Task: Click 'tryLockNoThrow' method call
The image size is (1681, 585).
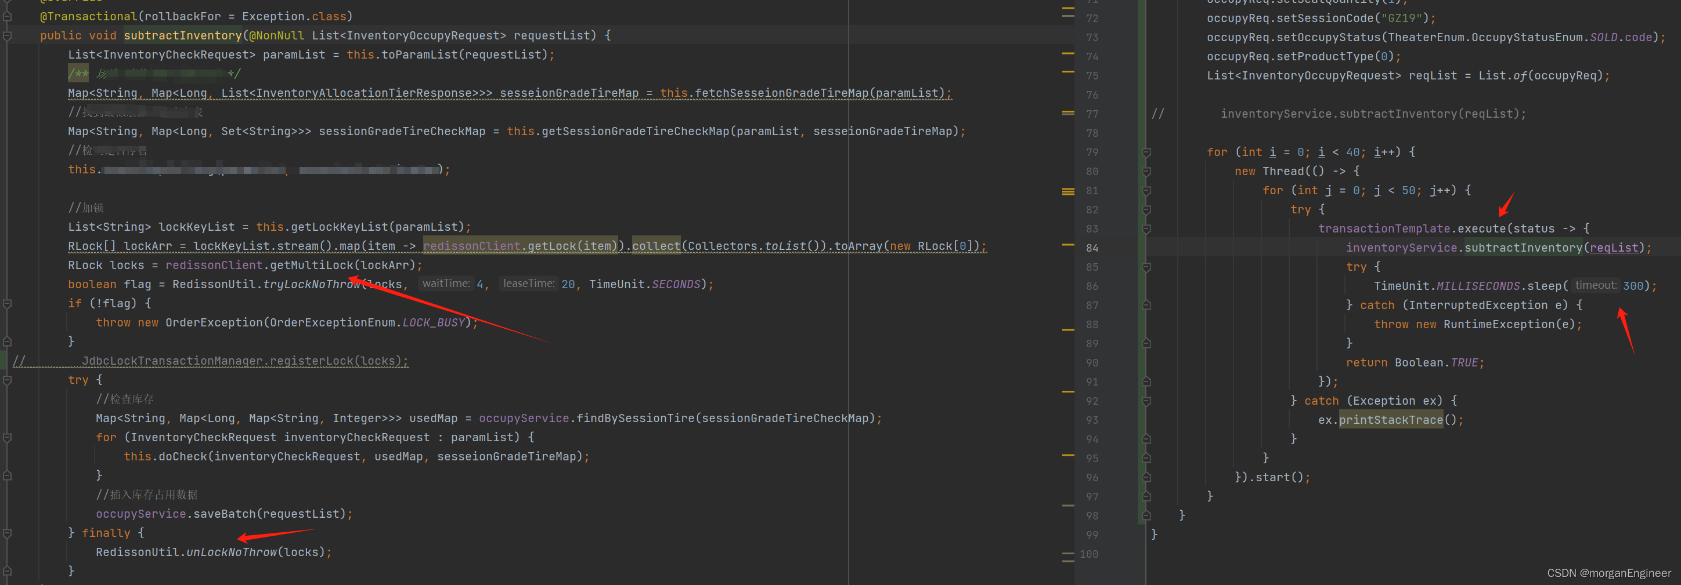Action: pyautogui.click(x=312, y=285)
